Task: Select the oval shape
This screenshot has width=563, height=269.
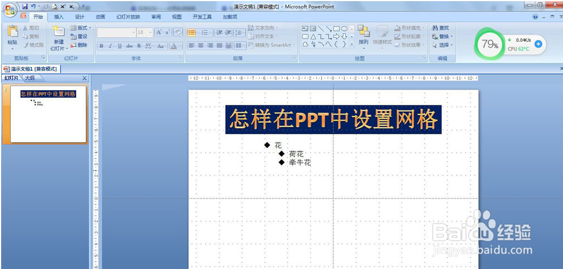Action: 344,28
